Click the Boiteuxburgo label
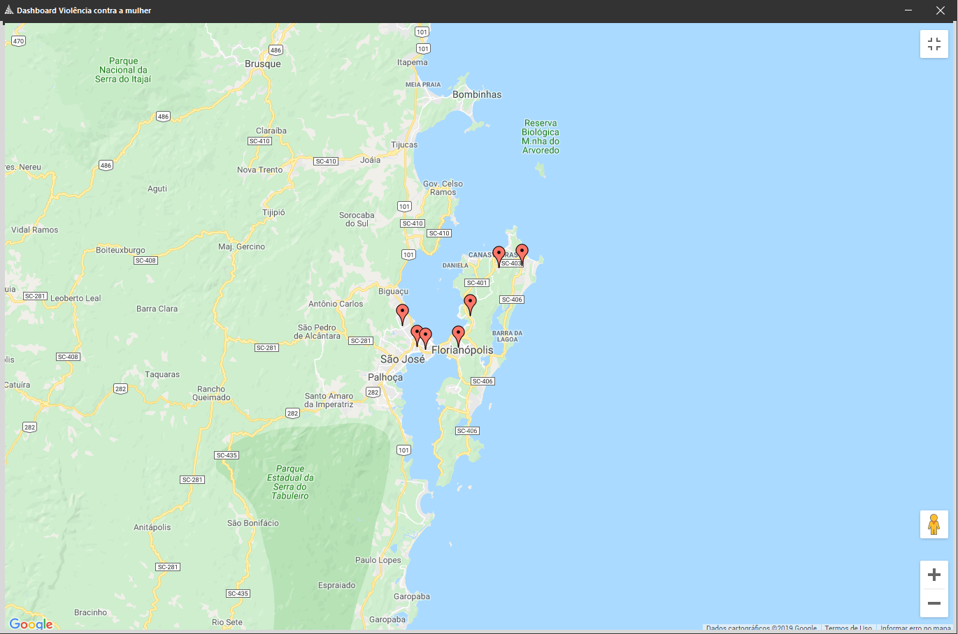The width and height of the screenshot is (958, 634). pos(120,250)
